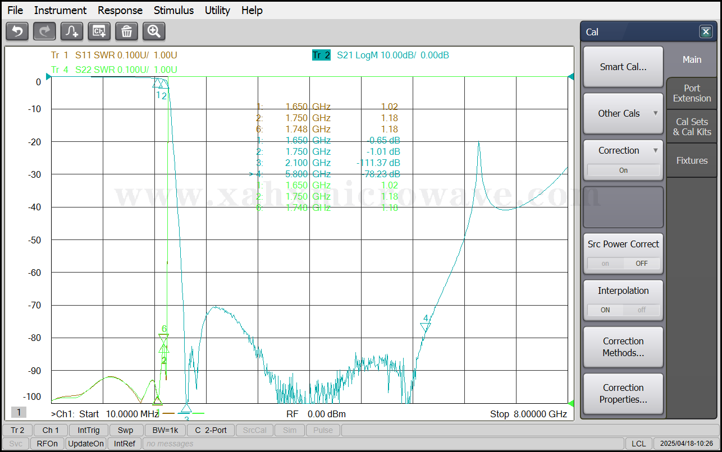Screen dimensions: 722x452
Task: Open the Response menu
Action: tap(120, 10)
